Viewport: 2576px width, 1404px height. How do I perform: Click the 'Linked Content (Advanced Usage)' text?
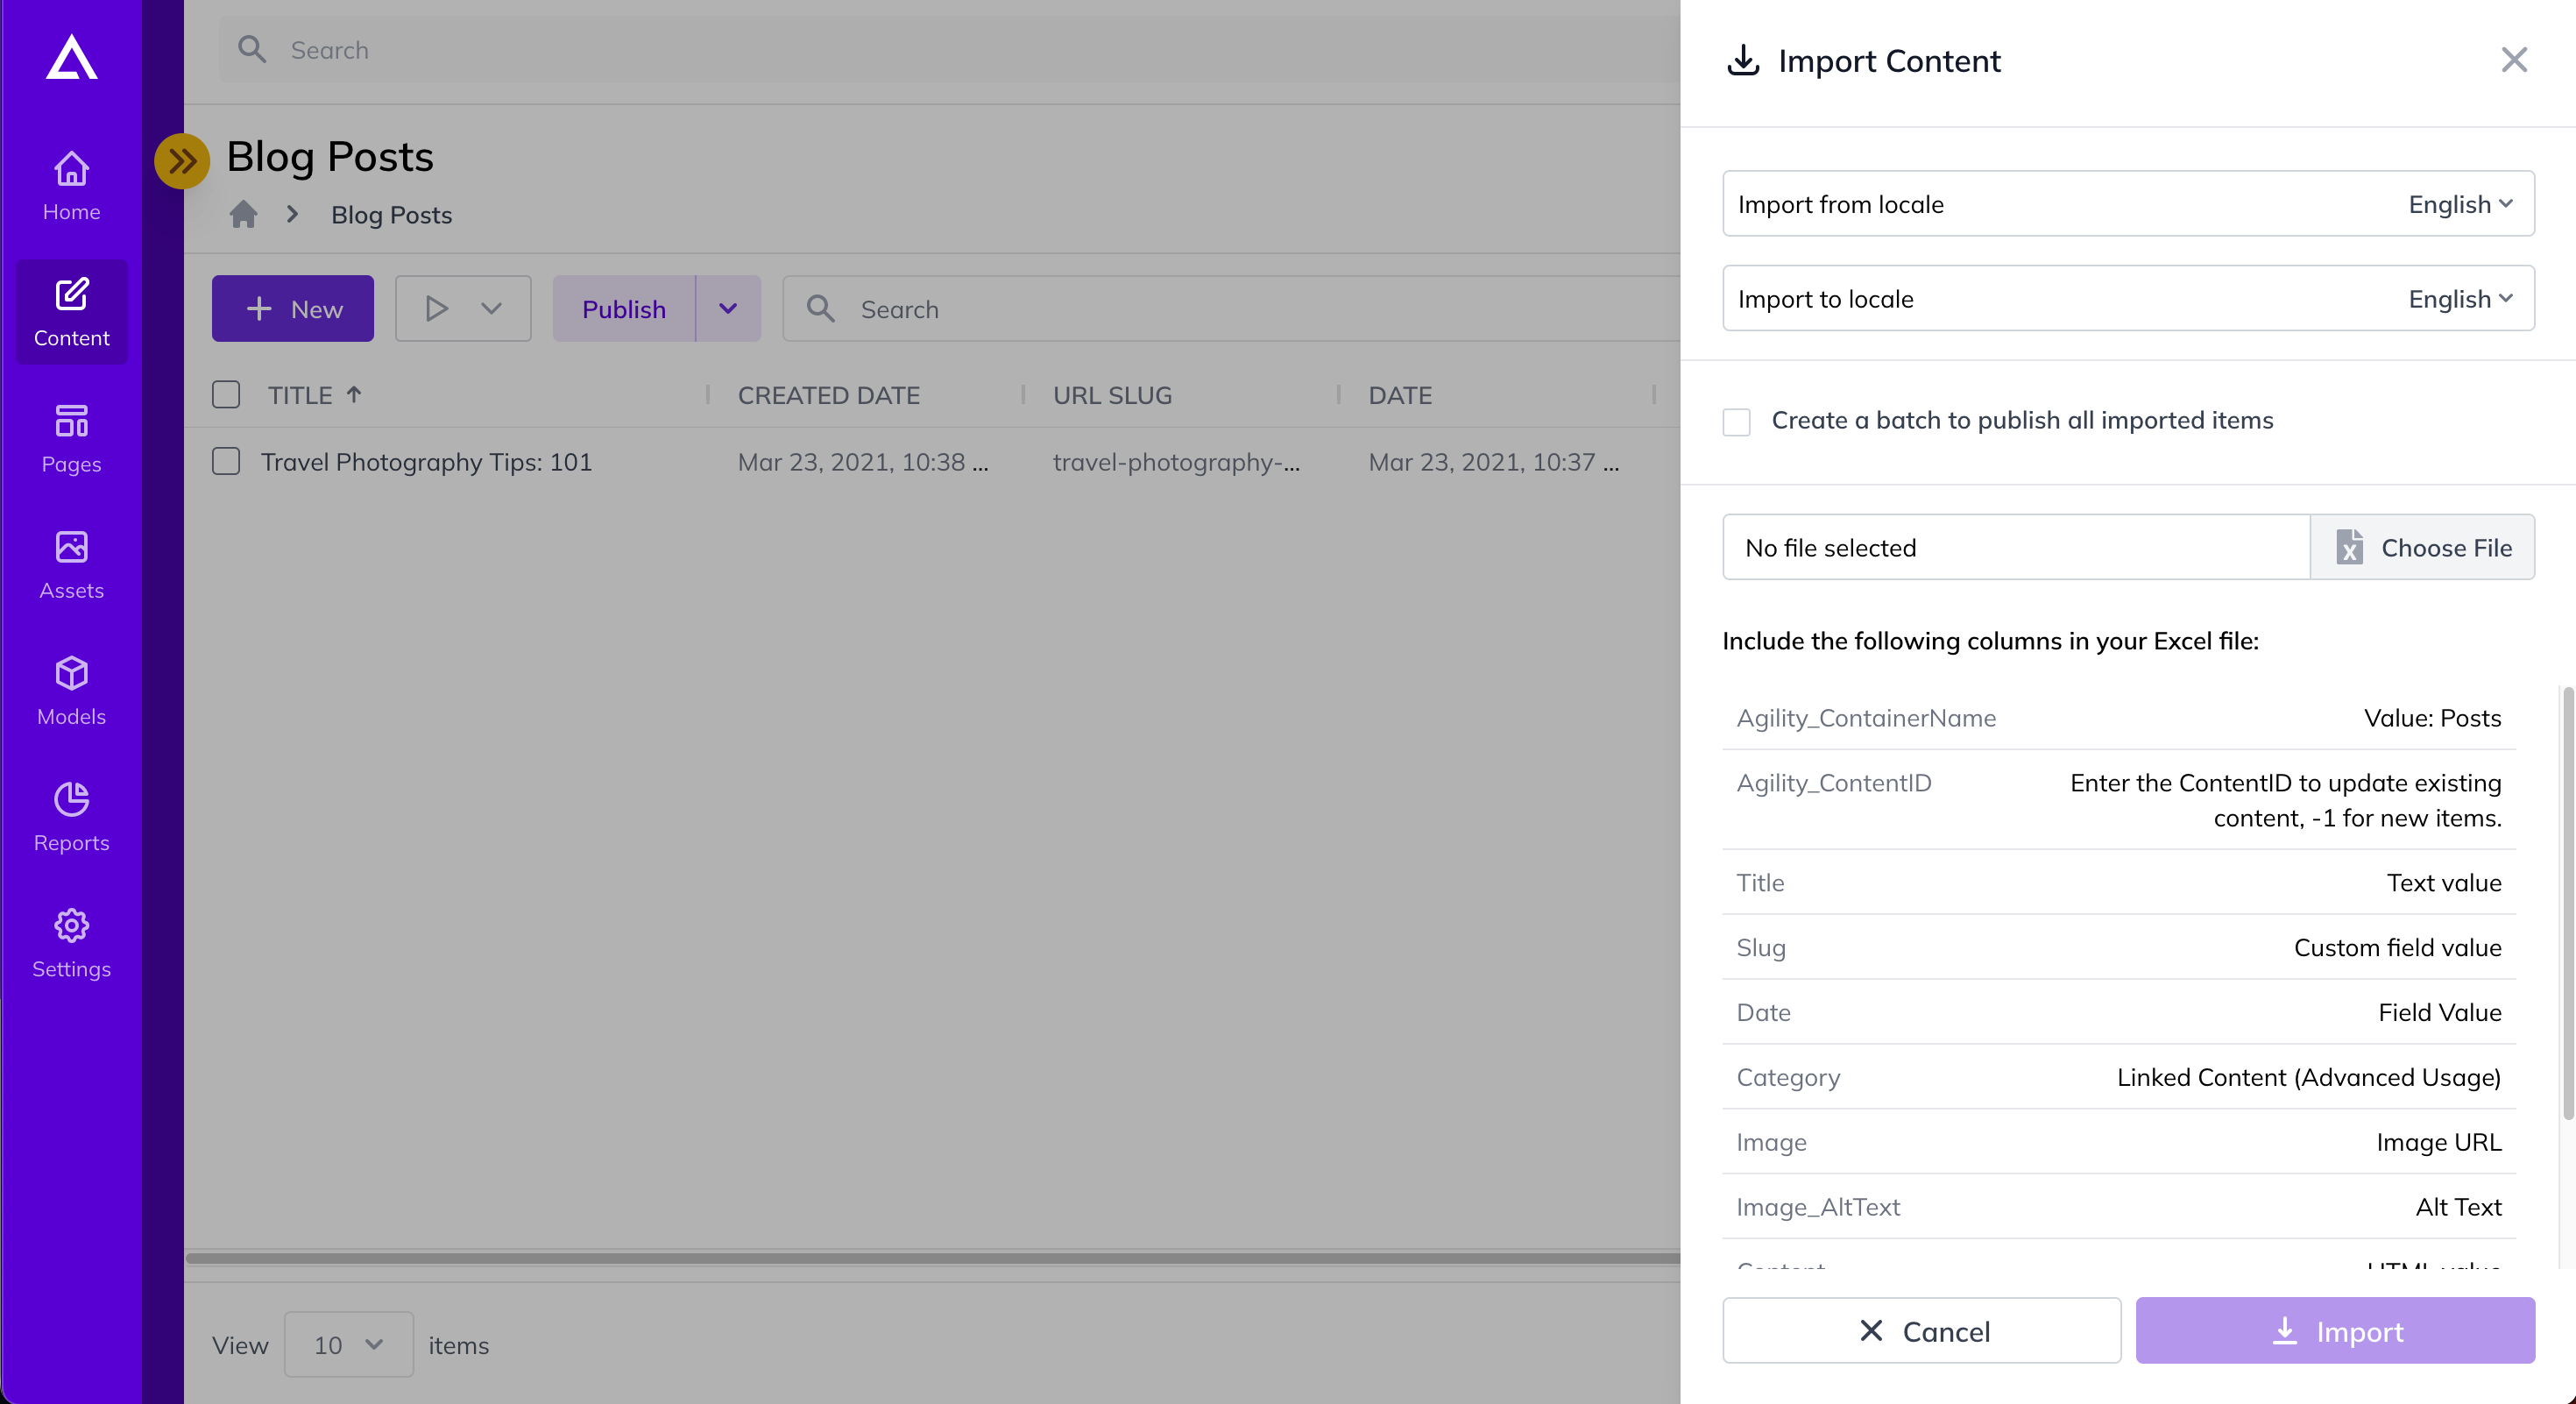[x=2309, y=1077]
